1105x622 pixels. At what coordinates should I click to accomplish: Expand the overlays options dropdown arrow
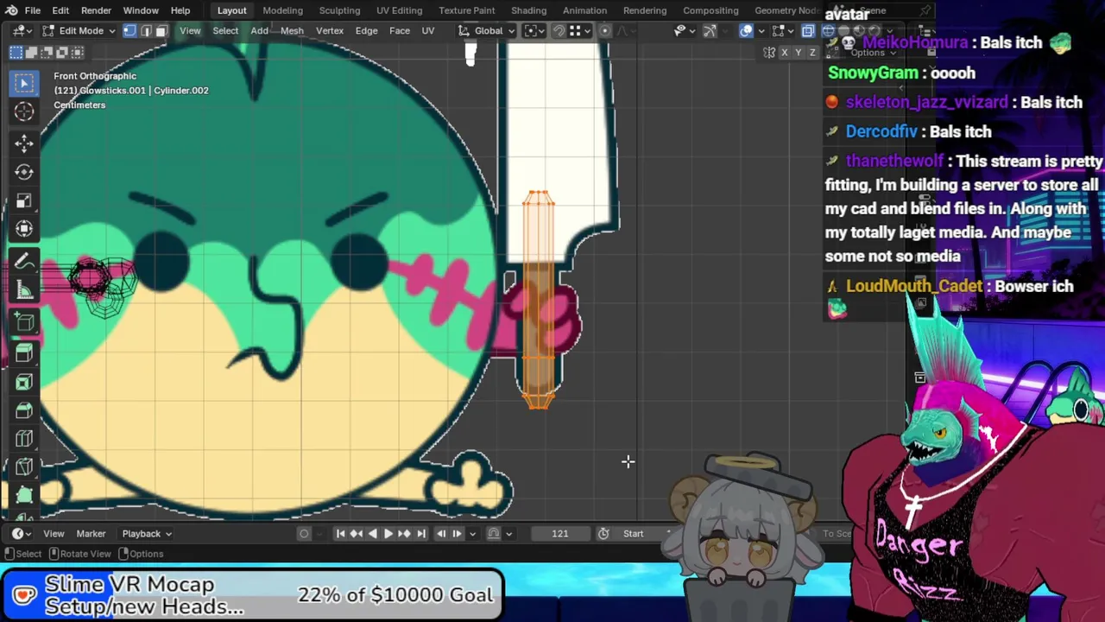(762, 31)
